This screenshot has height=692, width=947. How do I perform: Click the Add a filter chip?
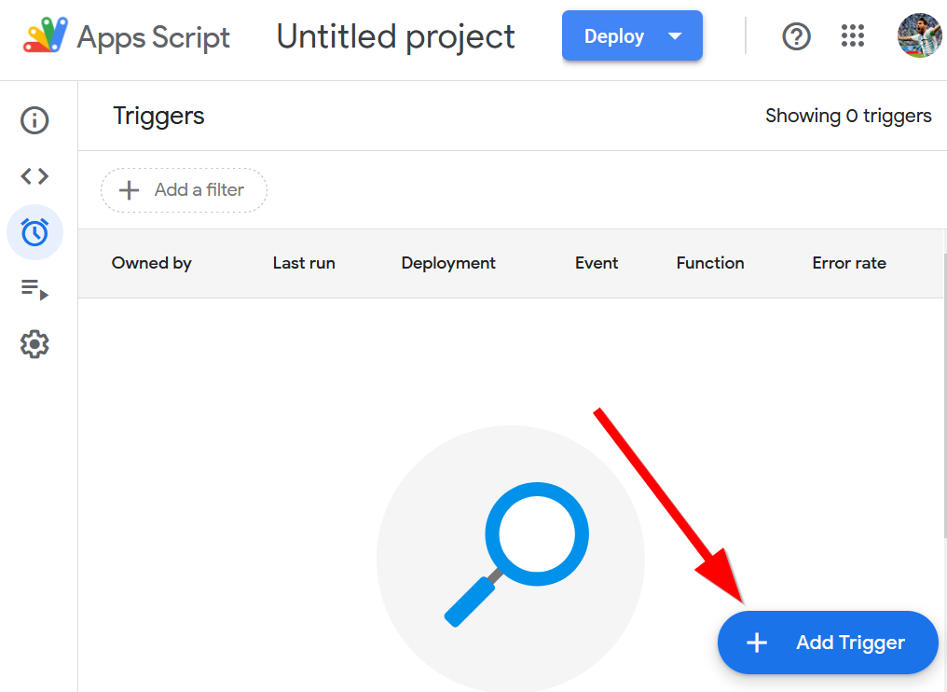(184, 190)
